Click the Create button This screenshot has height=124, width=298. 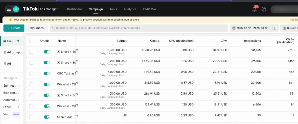(x=14, y=28)
